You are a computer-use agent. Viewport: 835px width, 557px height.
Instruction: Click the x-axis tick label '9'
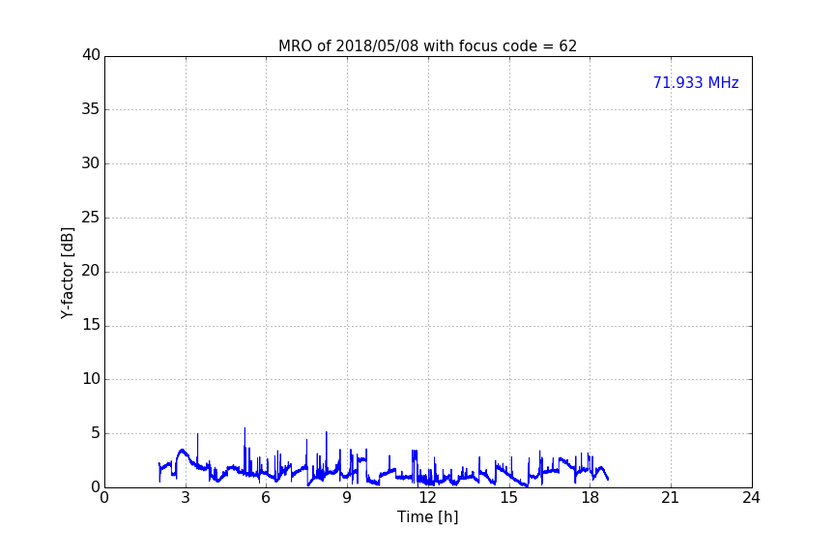347,498
